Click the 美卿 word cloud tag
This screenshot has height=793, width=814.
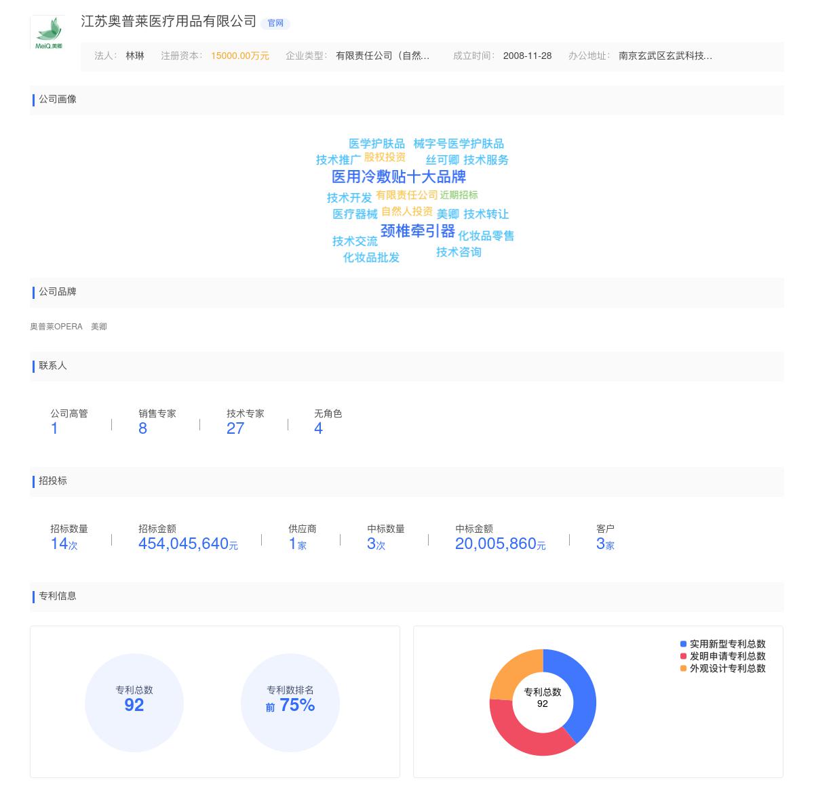(x=448, y=214)
